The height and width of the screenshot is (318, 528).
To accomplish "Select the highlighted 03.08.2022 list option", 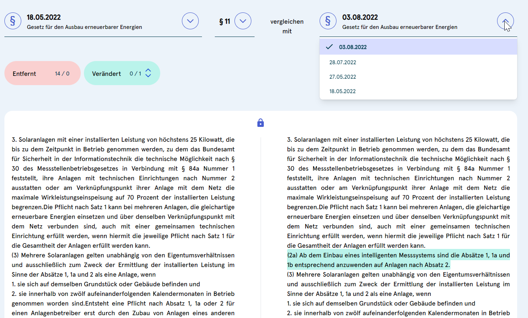I will 353,47.
